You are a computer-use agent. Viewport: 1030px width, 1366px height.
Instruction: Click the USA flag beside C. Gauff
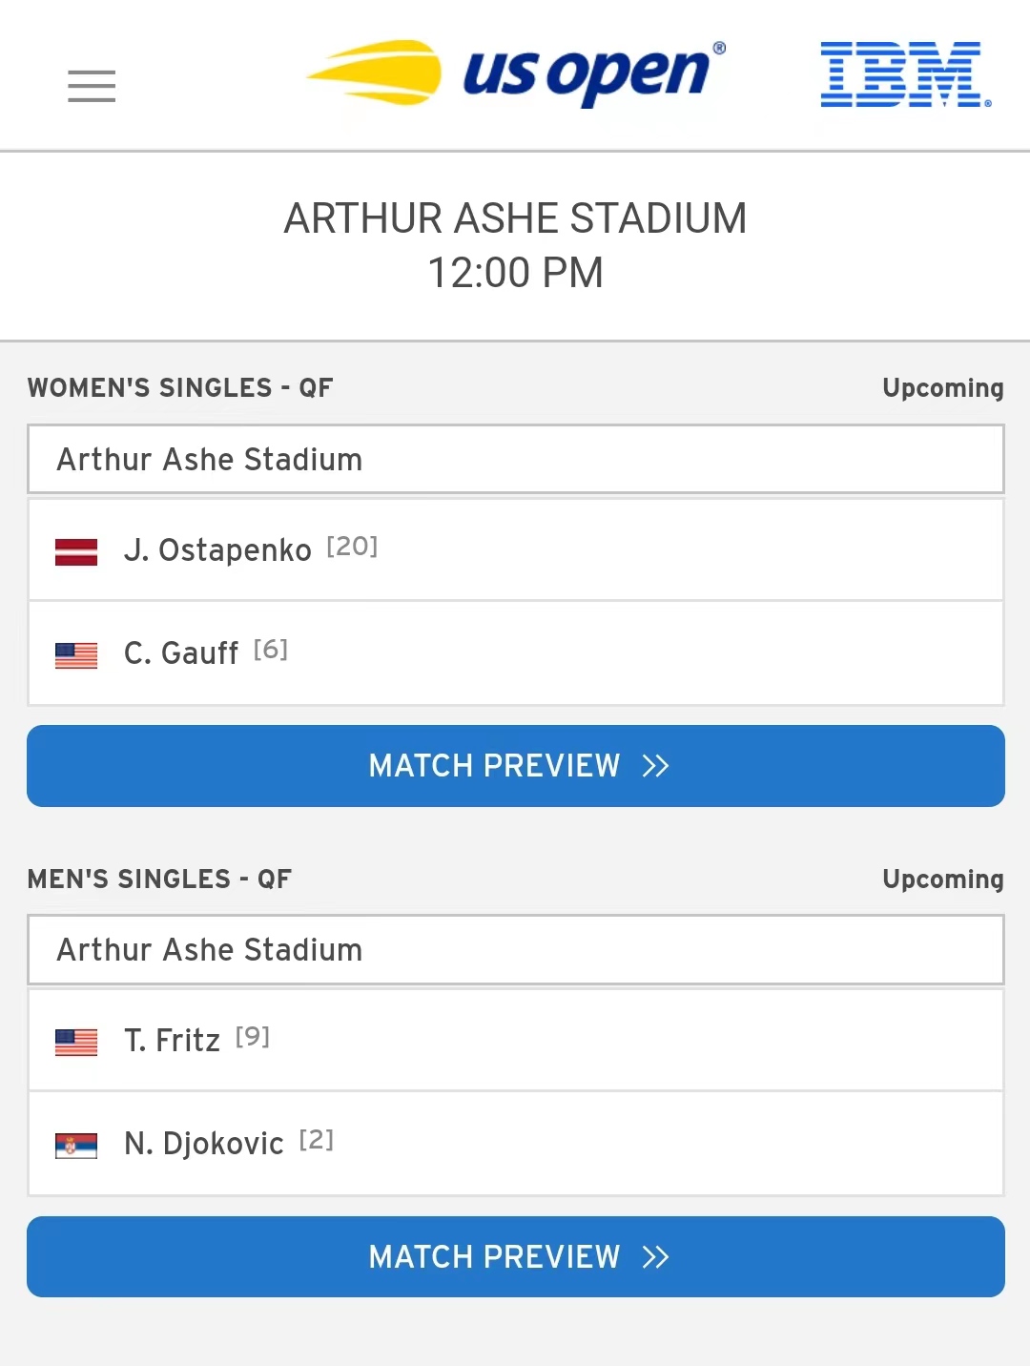pyautogui.click(x=76, y=655)
